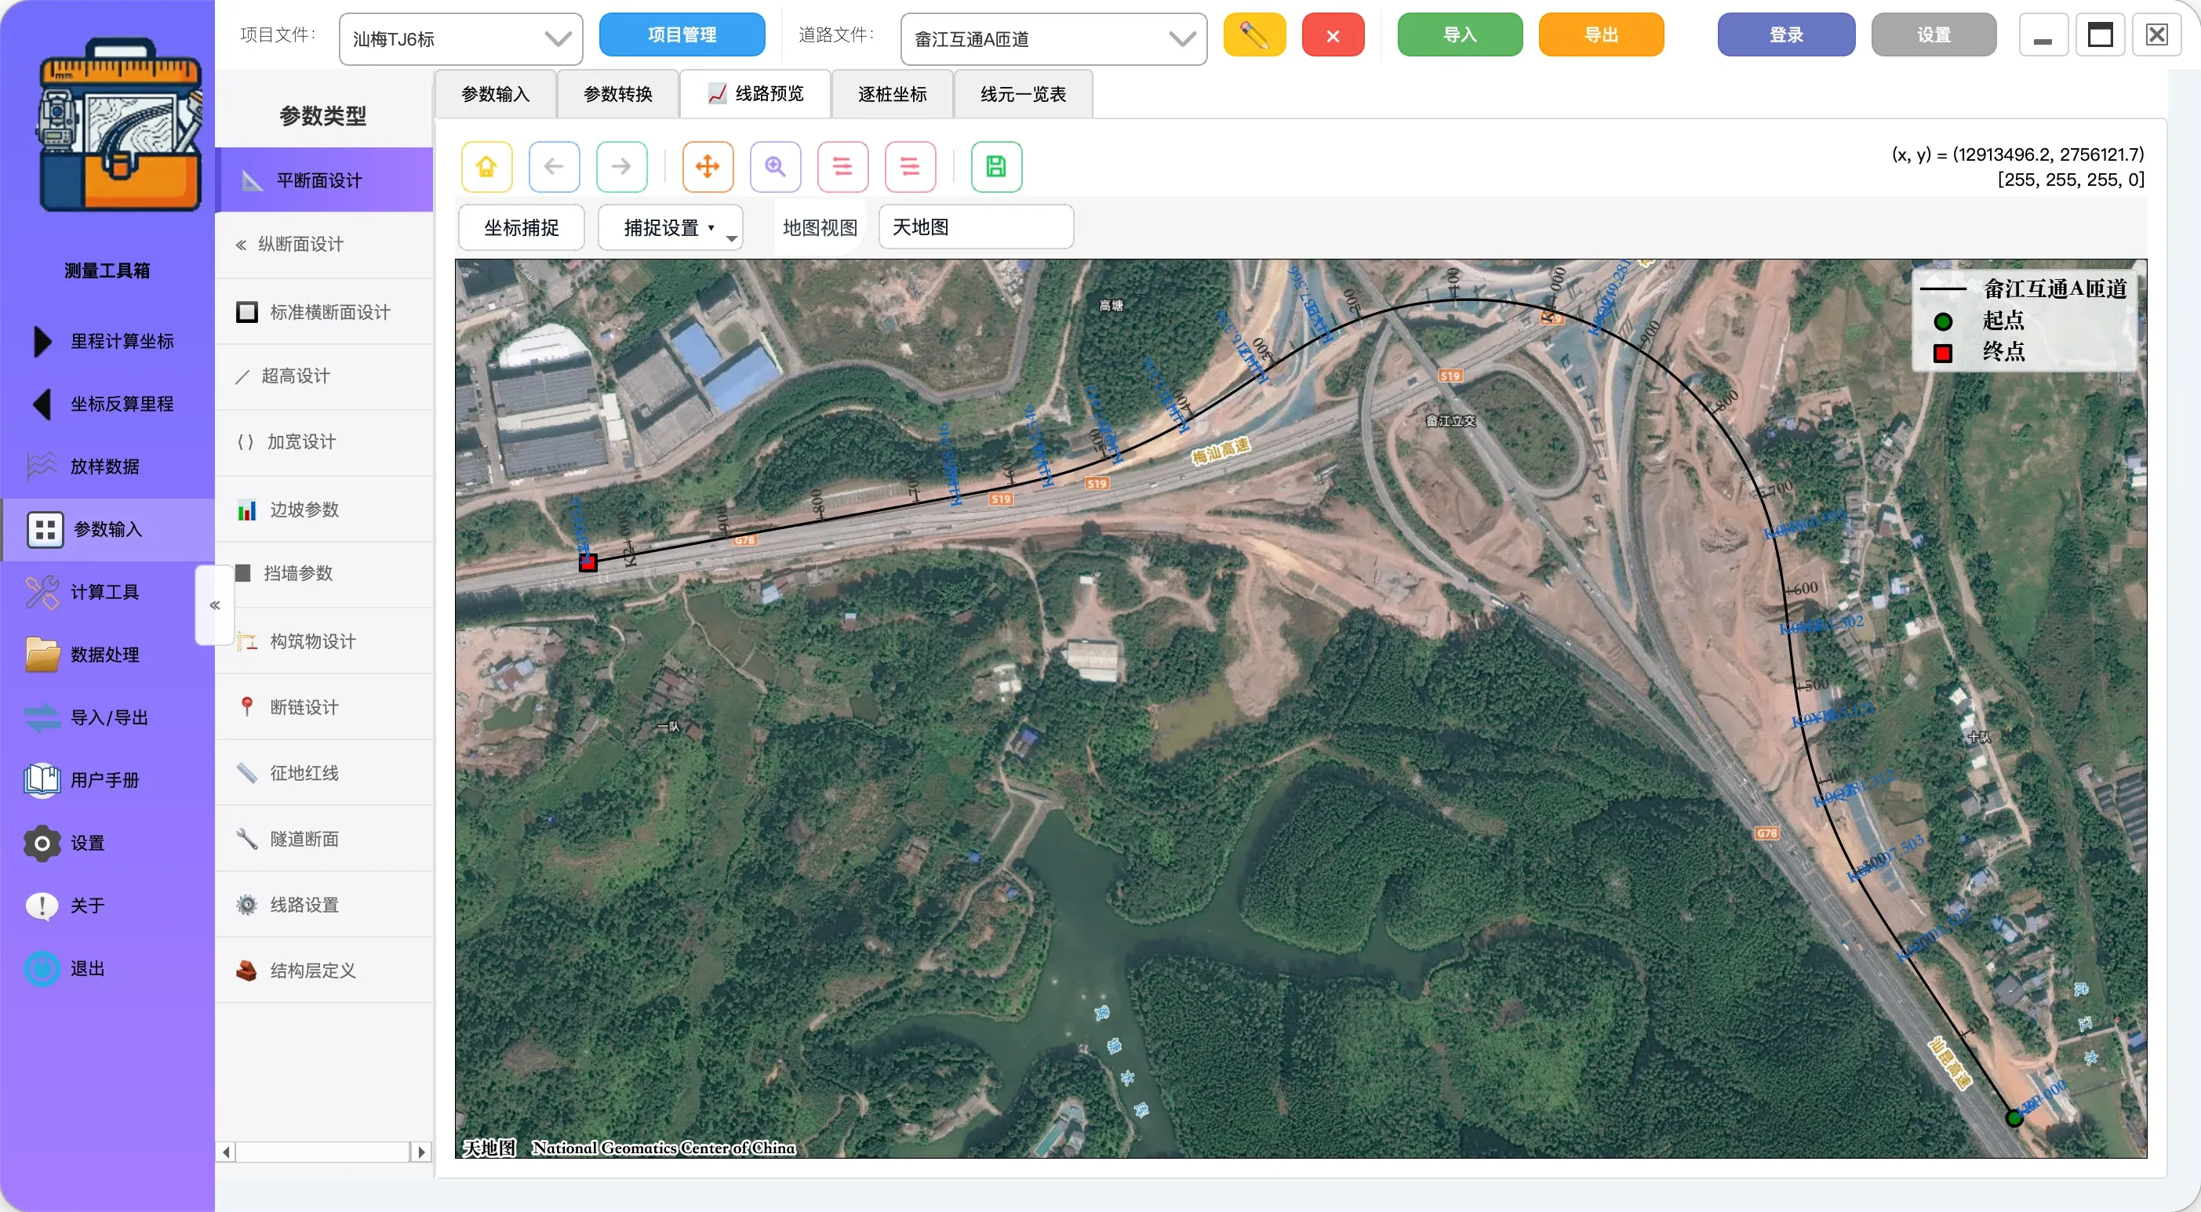Screen dimensions: 2201x1212
Task: Expand the 道路文件 dropdown
Action: click(1053, 38)
